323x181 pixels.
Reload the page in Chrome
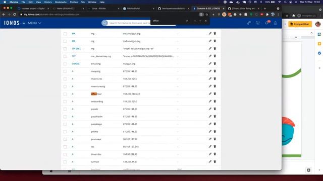click(x=15, y=15)
